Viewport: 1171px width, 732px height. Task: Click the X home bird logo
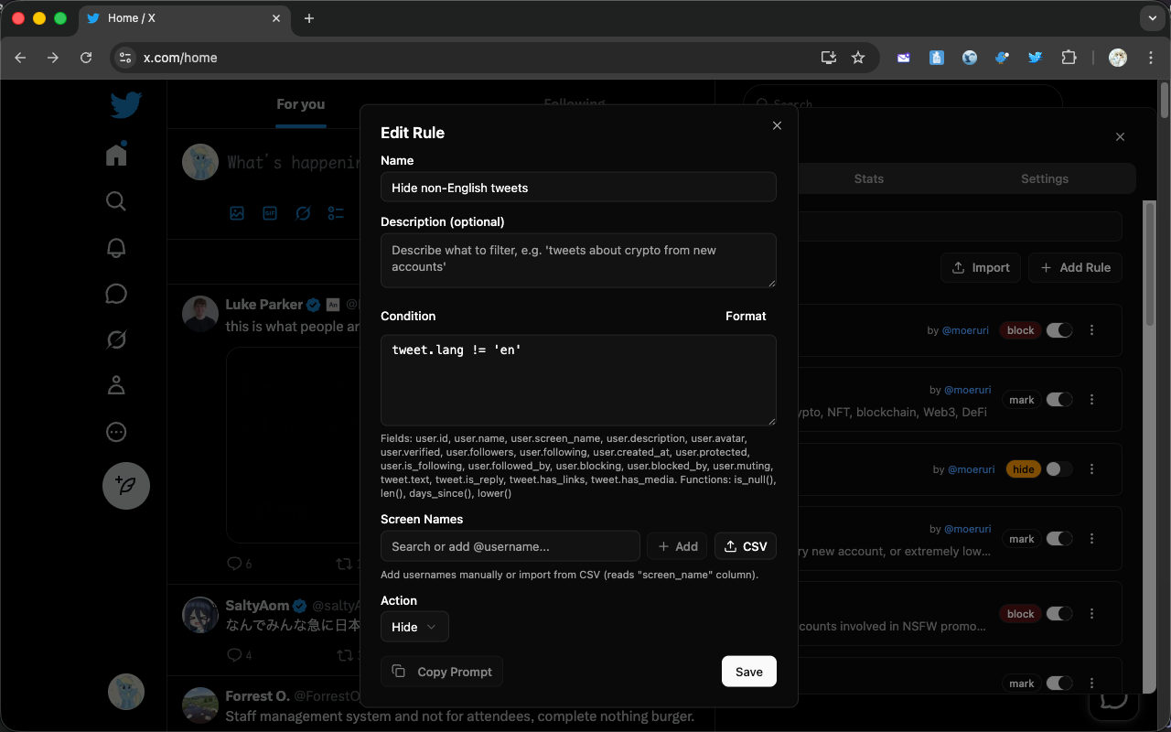(x=126, y=105)
